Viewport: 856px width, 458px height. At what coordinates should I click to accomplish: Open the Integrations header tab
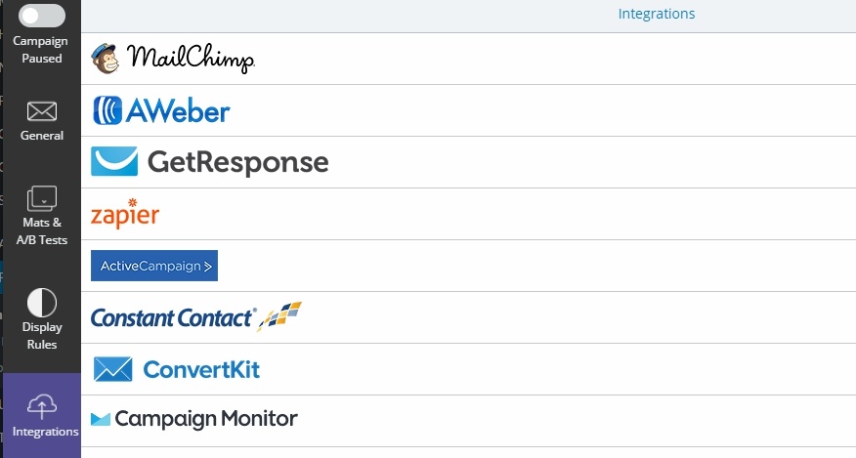(x=657, y=14)
